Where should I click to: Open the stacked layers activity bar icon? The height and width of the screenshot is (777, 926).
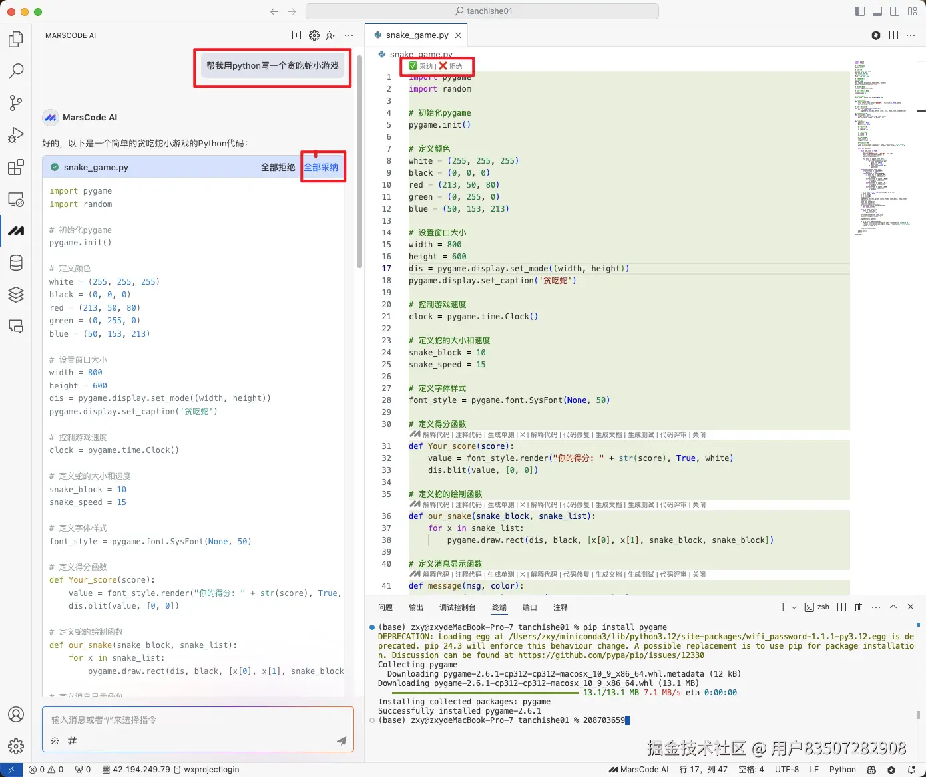pos(16,294)
